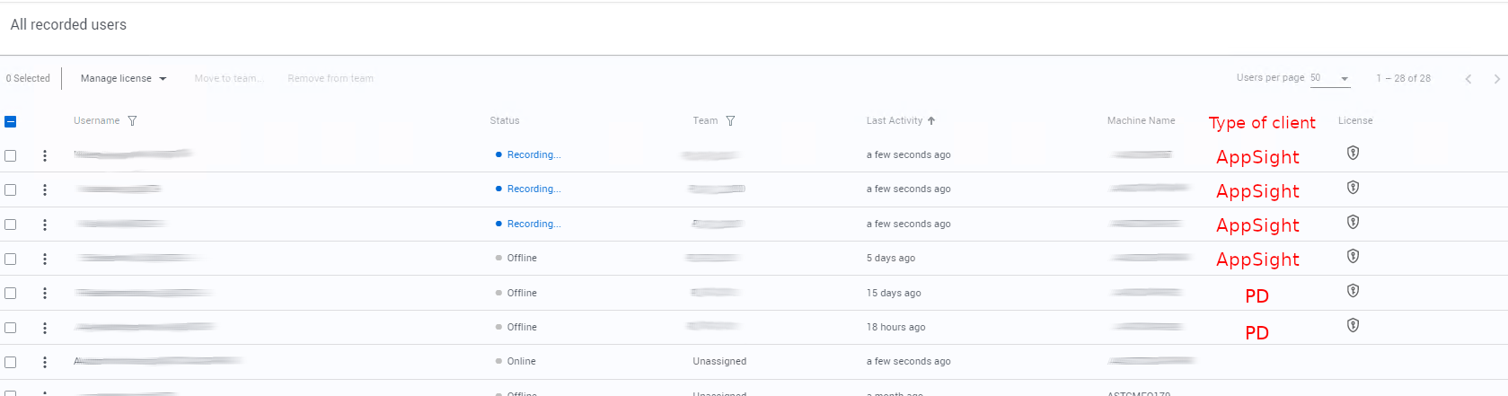Open Username column filter
This screenshot has height=396, width=1508.
coord(132,121)
